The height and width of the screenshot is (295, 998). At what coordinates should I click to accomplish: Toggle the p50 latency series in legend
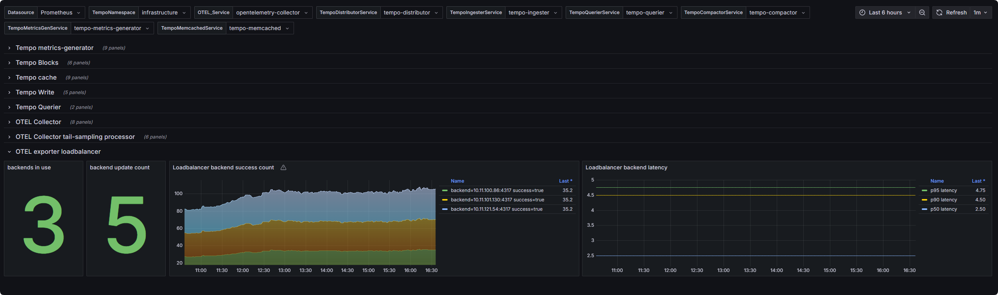(943, 209)
